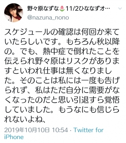Click the 10:54 time in timestamp
This screenshot has height=143, width=126.
pyautogui.click(x=60, y=130)
